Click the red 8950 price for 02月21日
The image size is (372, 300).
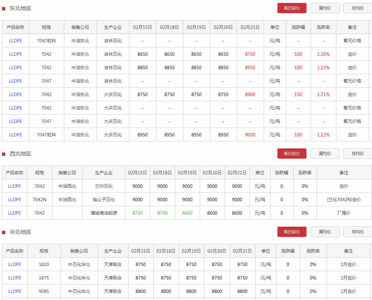pyautogui.click(x=250, y=68)
